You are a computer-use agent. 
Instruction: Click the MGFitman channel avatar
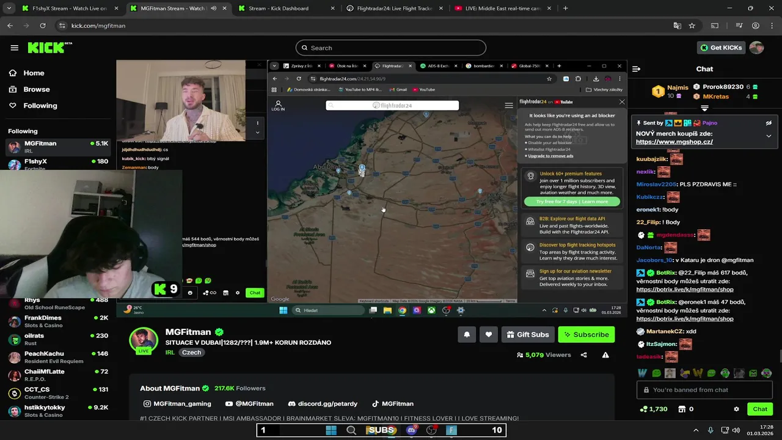click(144, 340)
